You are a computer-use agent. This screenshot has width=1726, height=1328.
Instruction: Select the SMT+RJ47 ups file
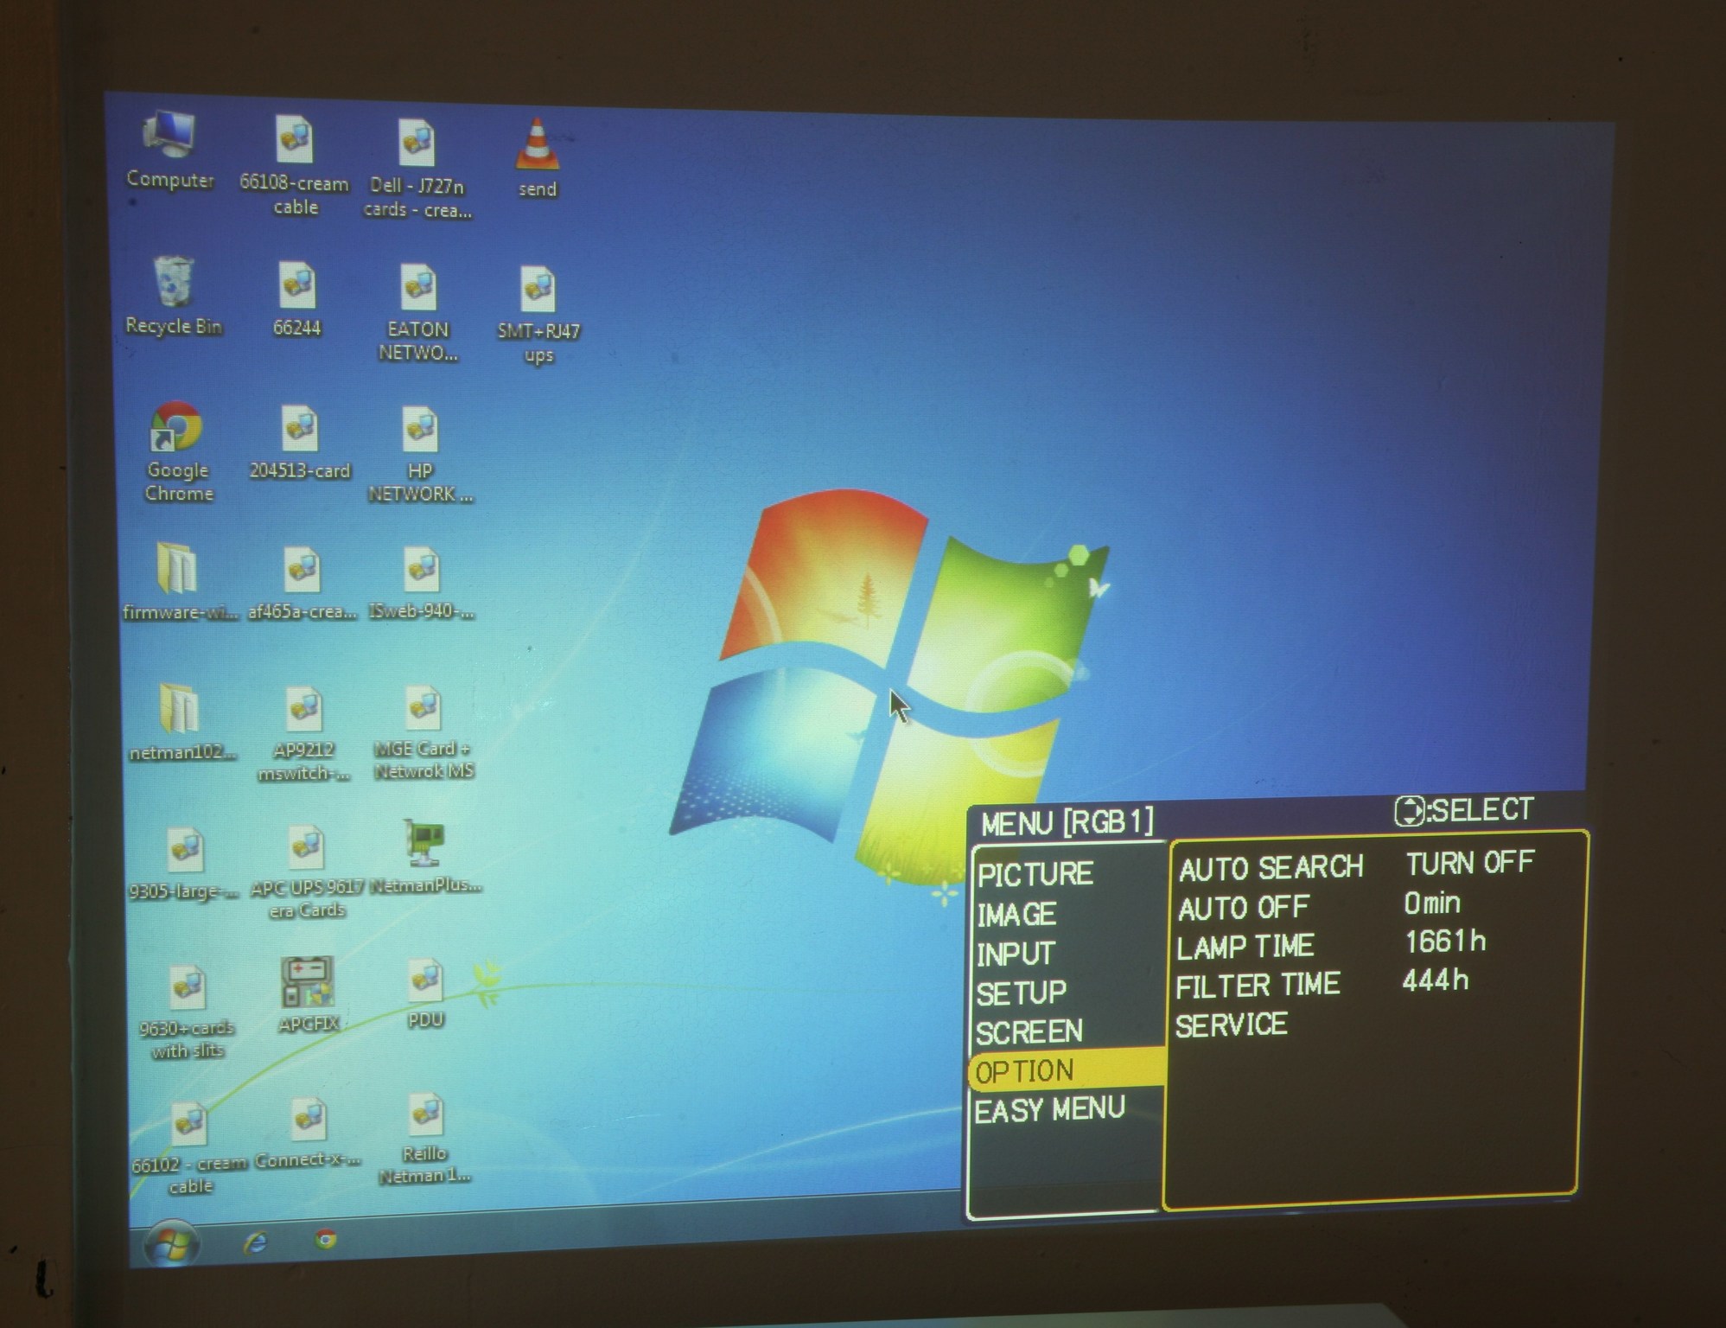point(538,316)
